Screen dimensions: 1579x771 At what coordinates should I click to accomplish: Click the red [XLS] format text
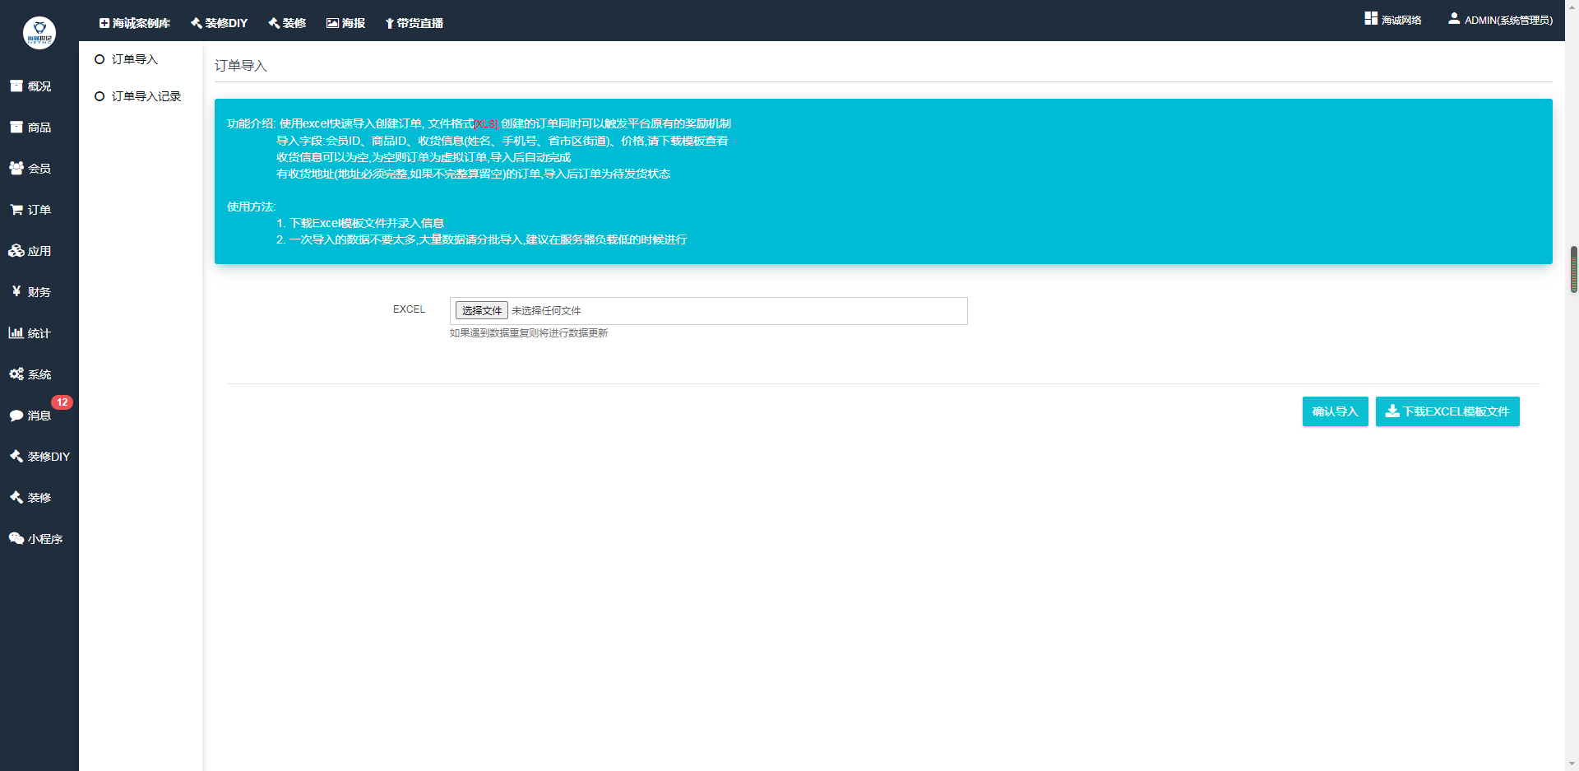(x=486, y=124)
